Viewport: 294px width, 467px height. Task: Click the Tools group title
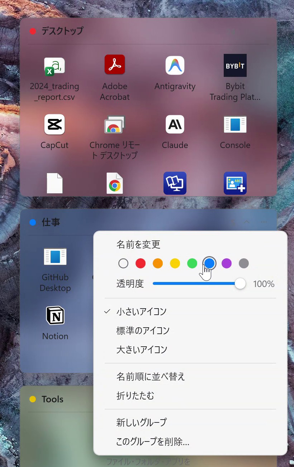[x=52, y=399]
